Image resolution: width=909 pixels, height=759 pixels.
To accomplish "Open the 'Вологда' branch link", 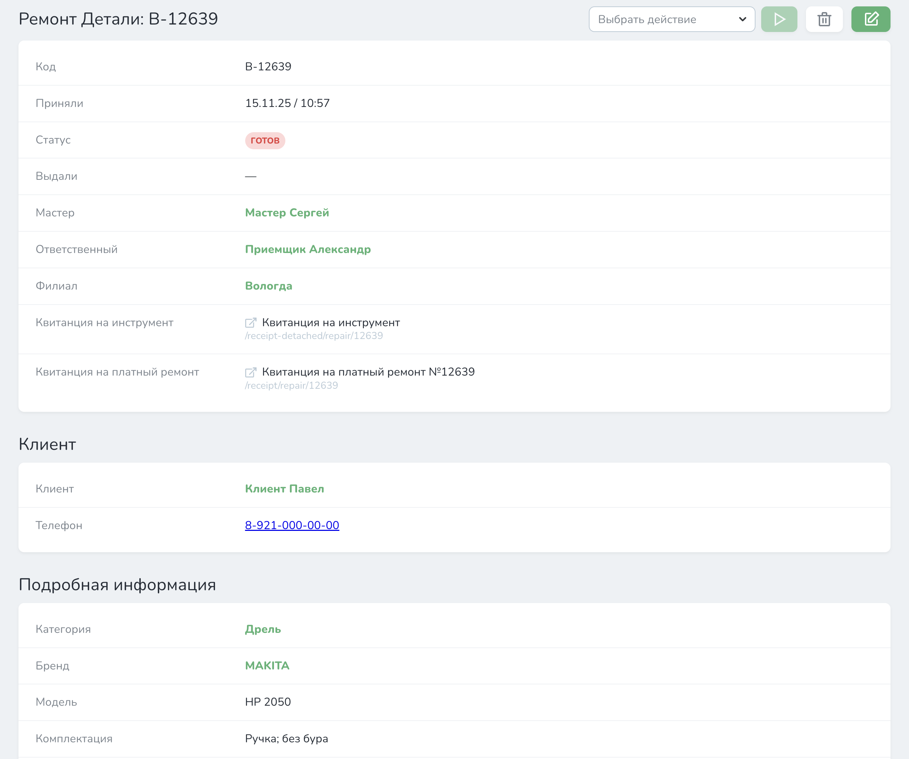I will point(268,286).
